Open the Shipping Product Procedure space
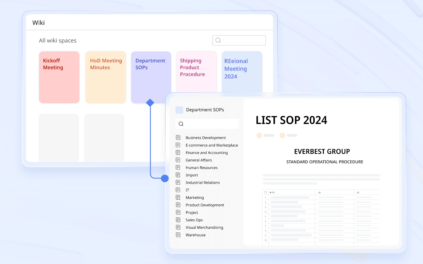 [196, 71]
